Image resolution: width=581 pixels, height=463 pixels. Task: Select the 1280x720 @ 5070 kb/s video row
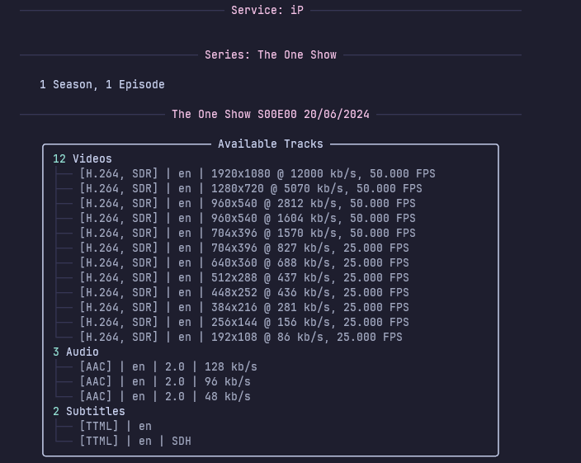tap(251, 188)
